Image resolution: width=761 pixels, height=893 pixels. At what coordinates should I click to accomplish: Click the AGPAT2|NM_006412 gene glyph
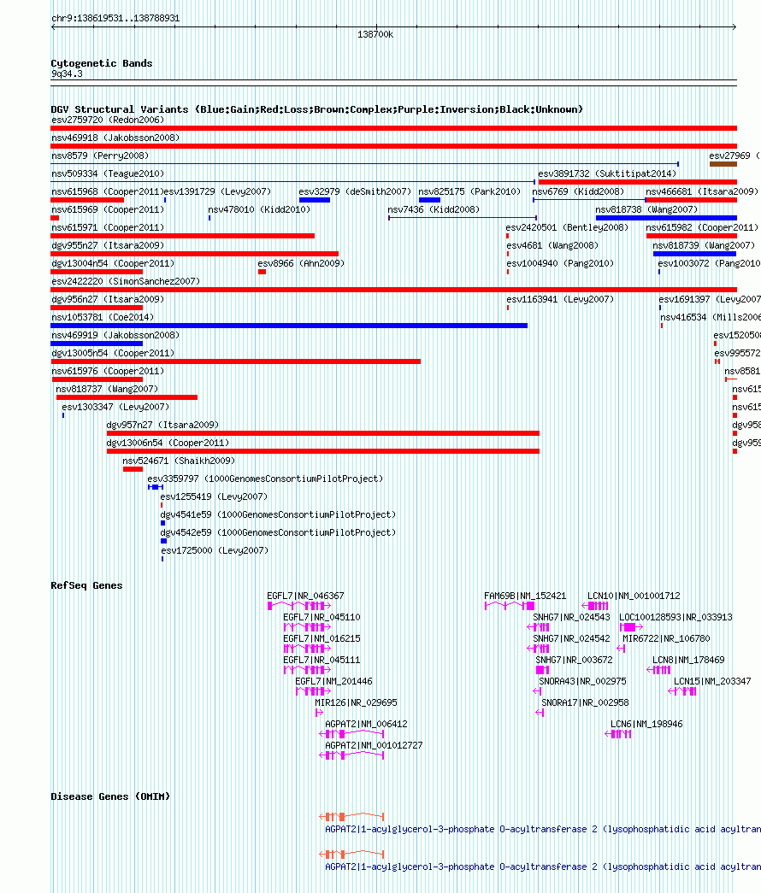click(351, 734)
